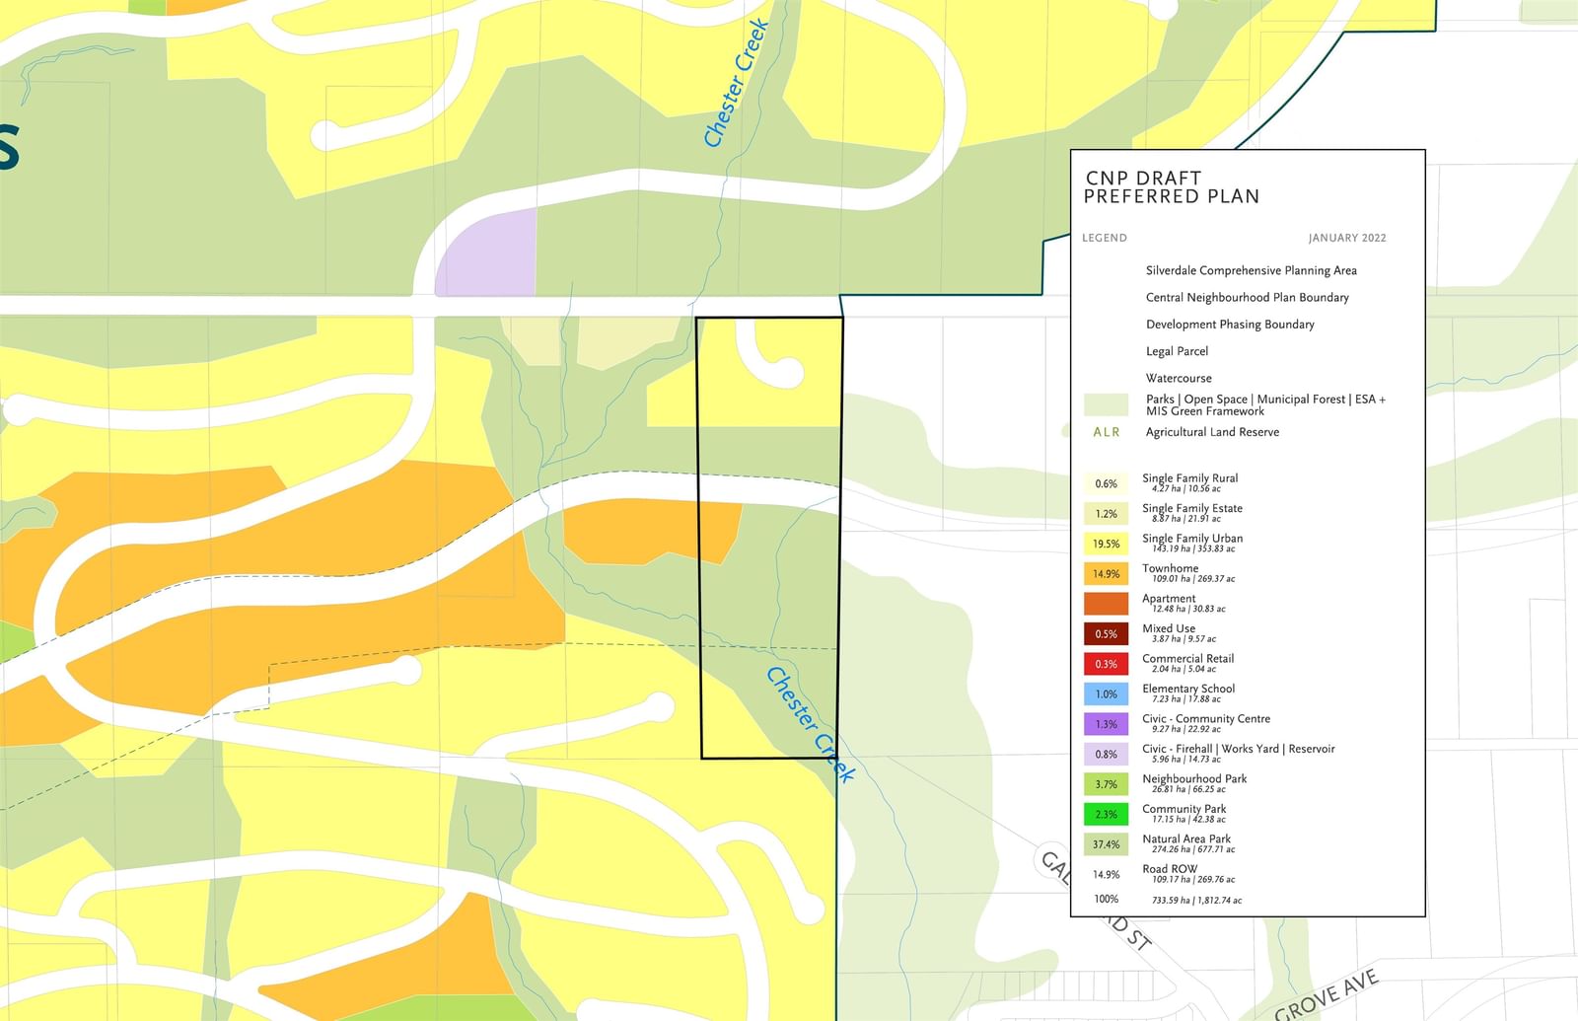Select the bright green Community Park swatch
The width and height of the screenshot is (1578, 1021).
tap(1106, 815)
